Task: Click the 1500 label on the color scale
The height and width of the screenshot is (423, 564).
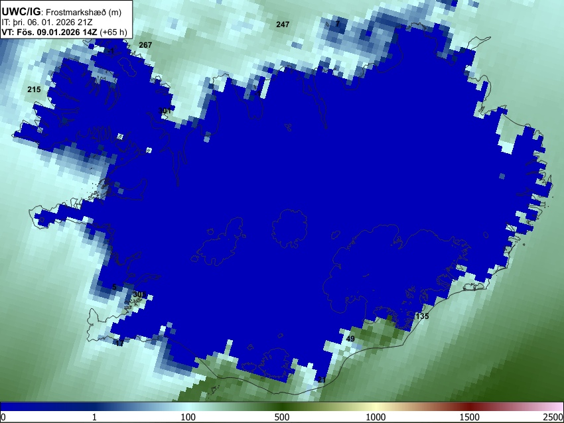Action: coord(470,417)
